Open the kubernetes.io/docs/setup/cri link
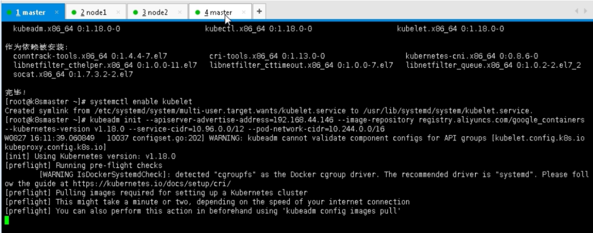 point(152,184)
